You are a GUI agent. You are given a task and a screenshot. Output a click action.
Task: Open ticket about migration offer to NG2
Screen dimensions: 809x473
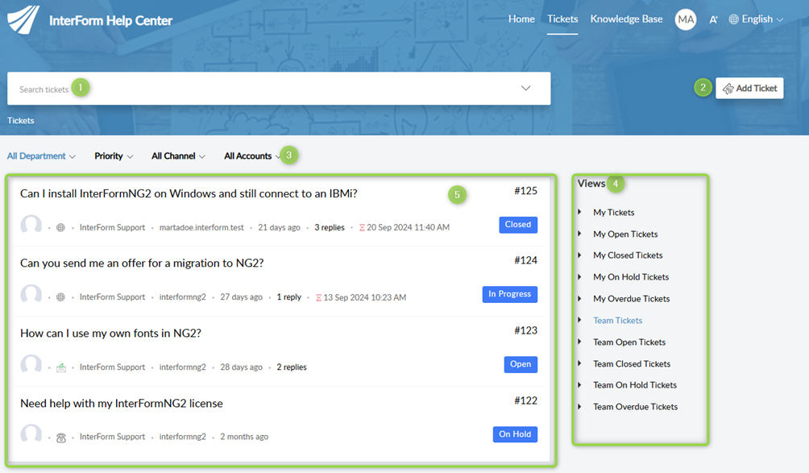pos(142,263)
